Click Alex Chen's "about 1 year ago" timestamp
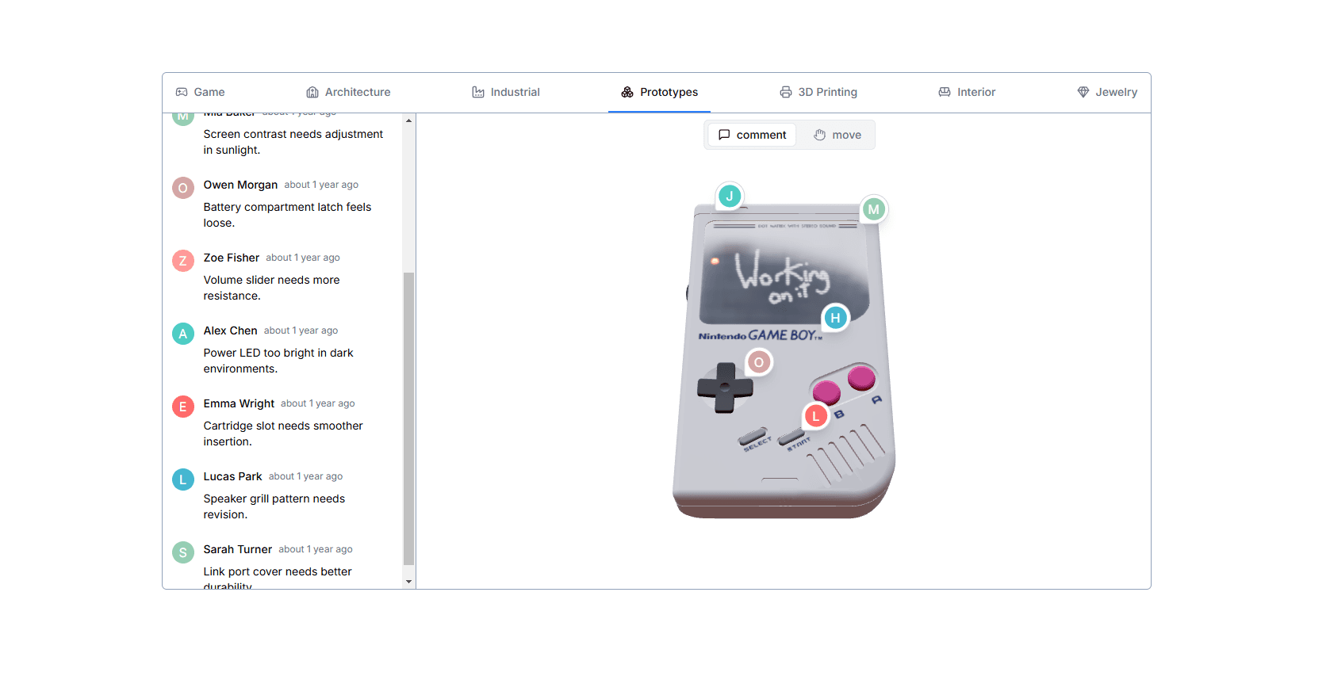This screenshot has height=680, width=1330. [301, 330]
